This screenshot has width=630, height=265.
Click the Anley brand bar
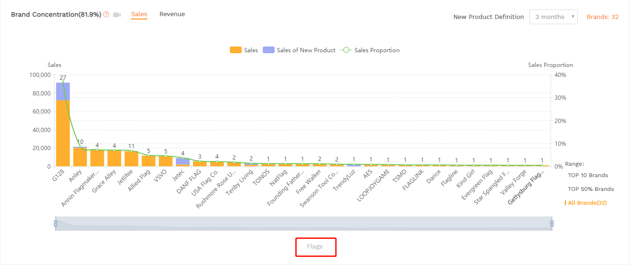(80, 157)
